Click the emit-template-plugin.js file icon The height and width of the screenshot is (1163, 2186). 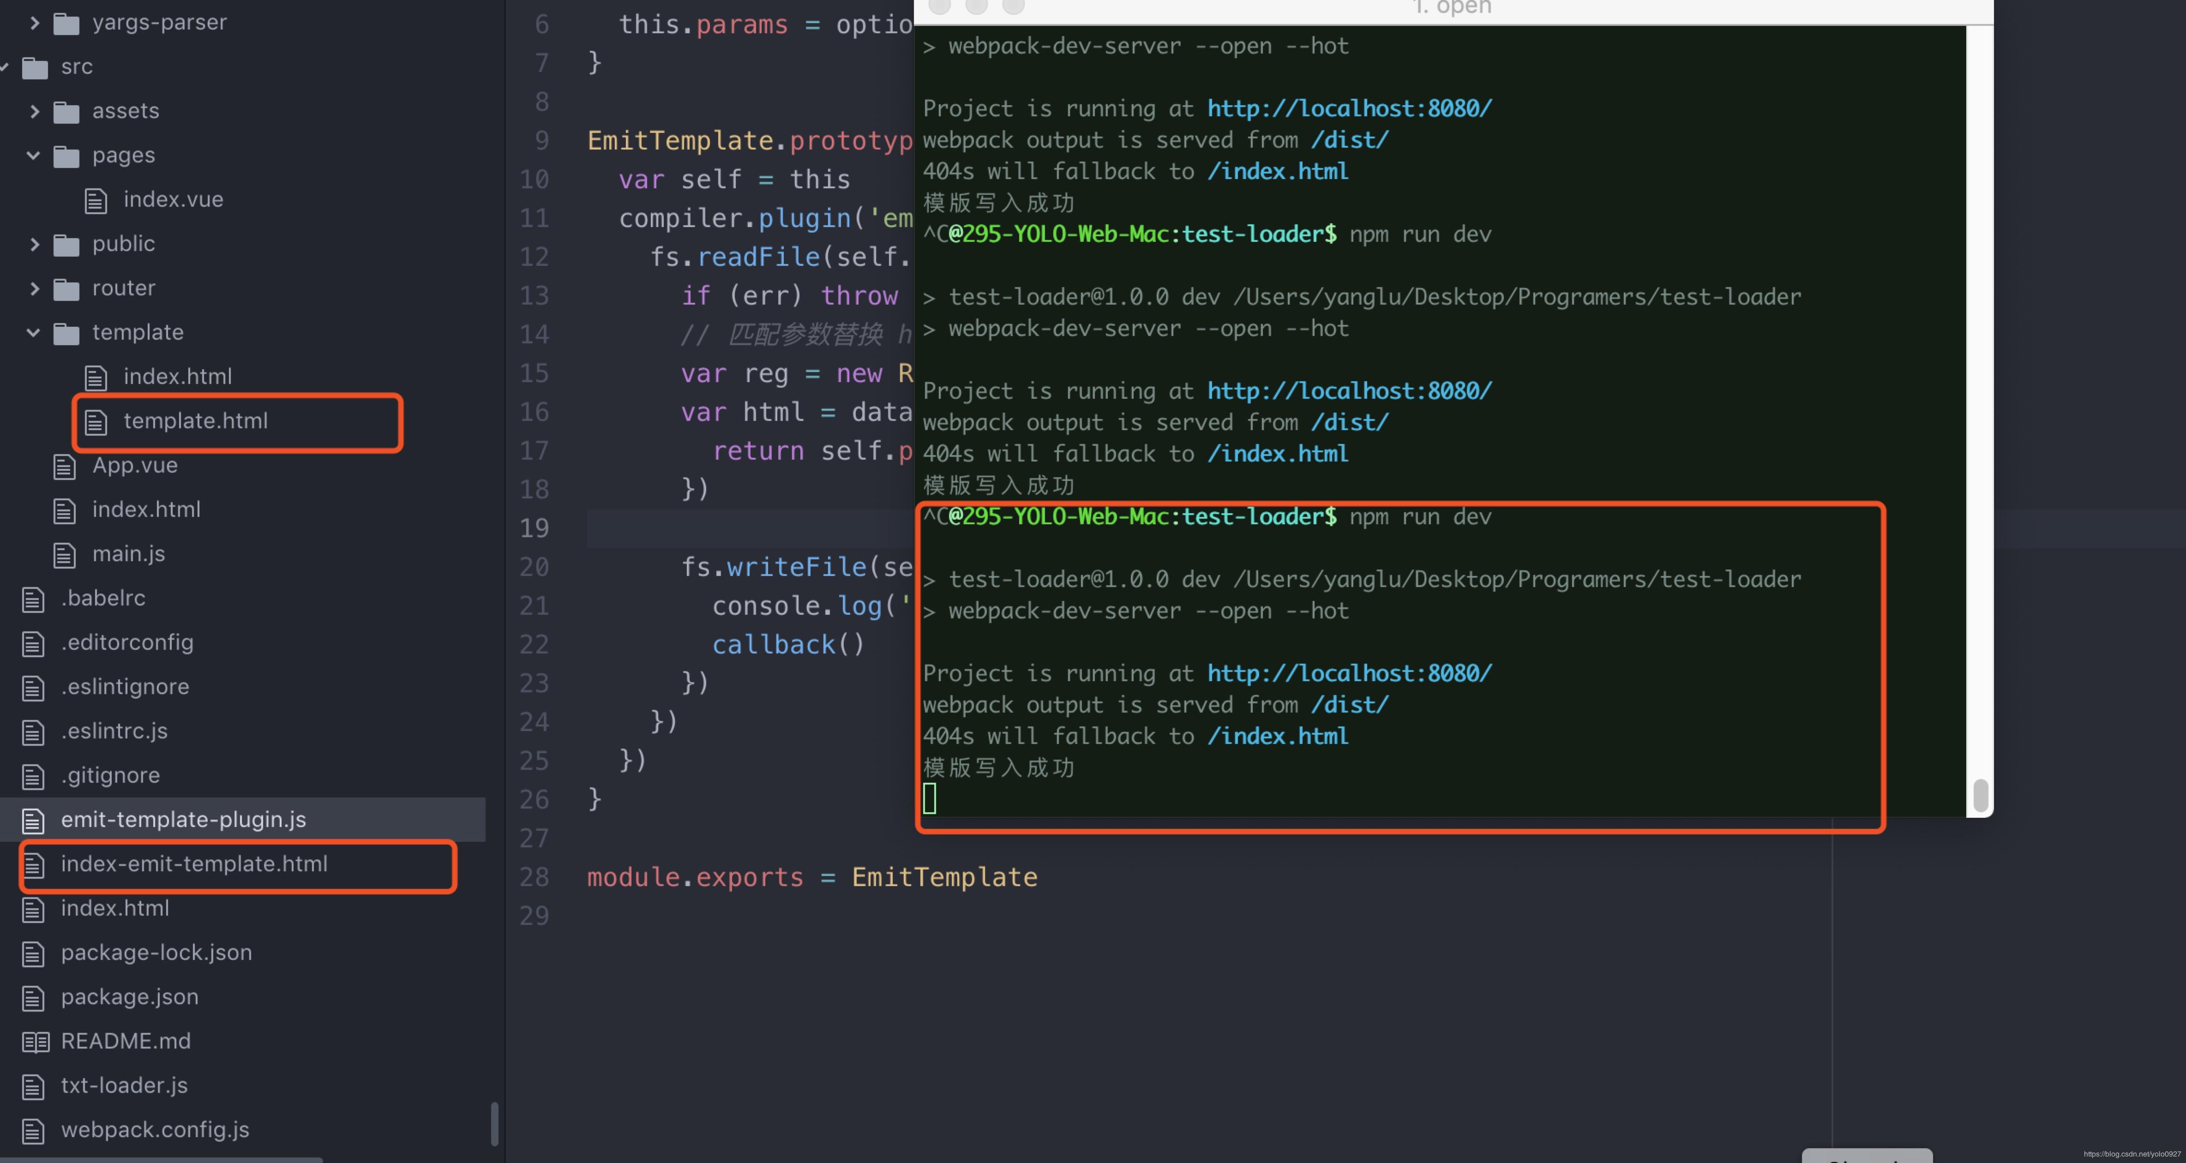pyautogui.click(x=34, y=820)
